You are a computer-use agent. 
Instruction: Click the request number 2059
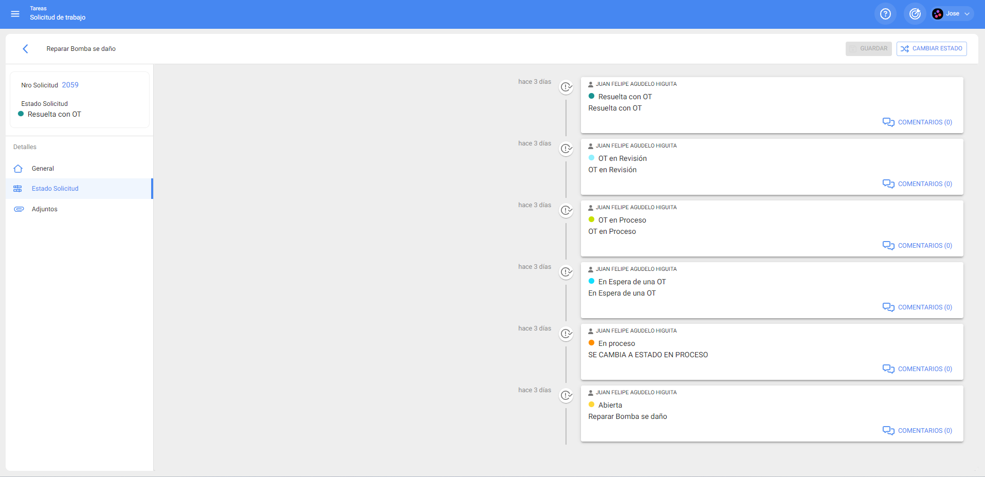click(x=70, y=85)
